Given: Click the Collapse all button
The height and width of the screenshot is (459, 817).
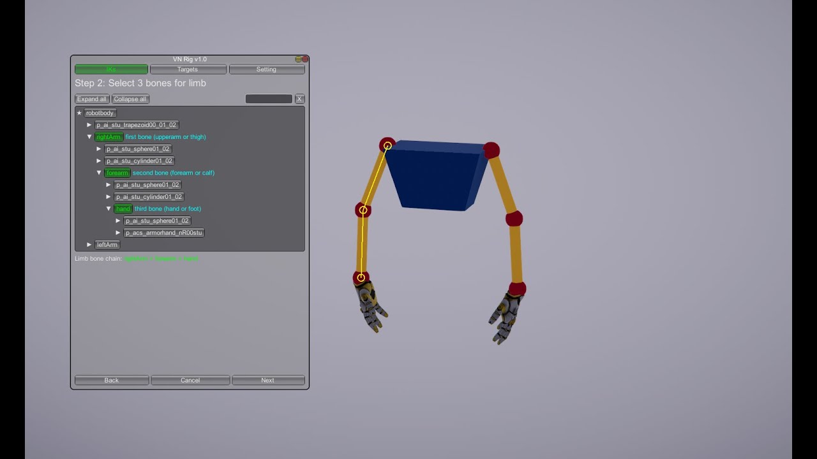Looking at the screenshot, I should [130, 99].
